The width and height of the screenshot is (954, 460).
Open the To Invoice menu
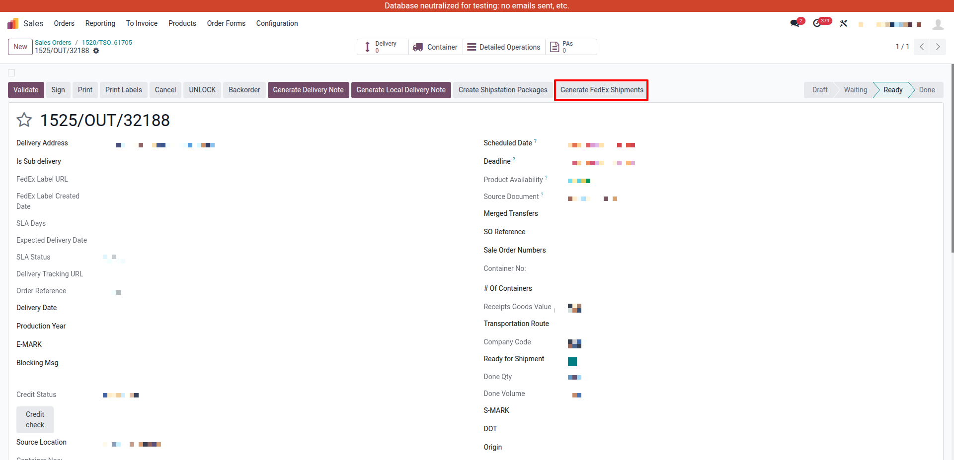[142, 23]
